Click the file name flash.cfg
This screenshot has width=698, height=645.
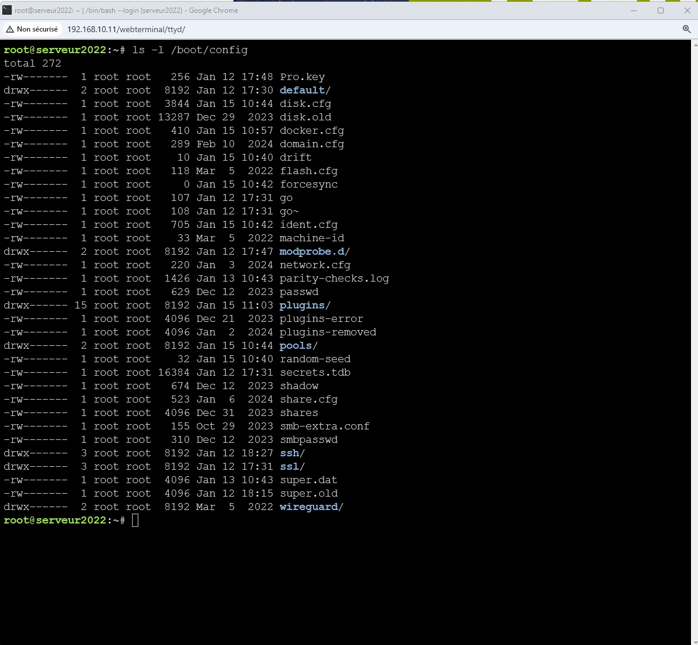308,171
